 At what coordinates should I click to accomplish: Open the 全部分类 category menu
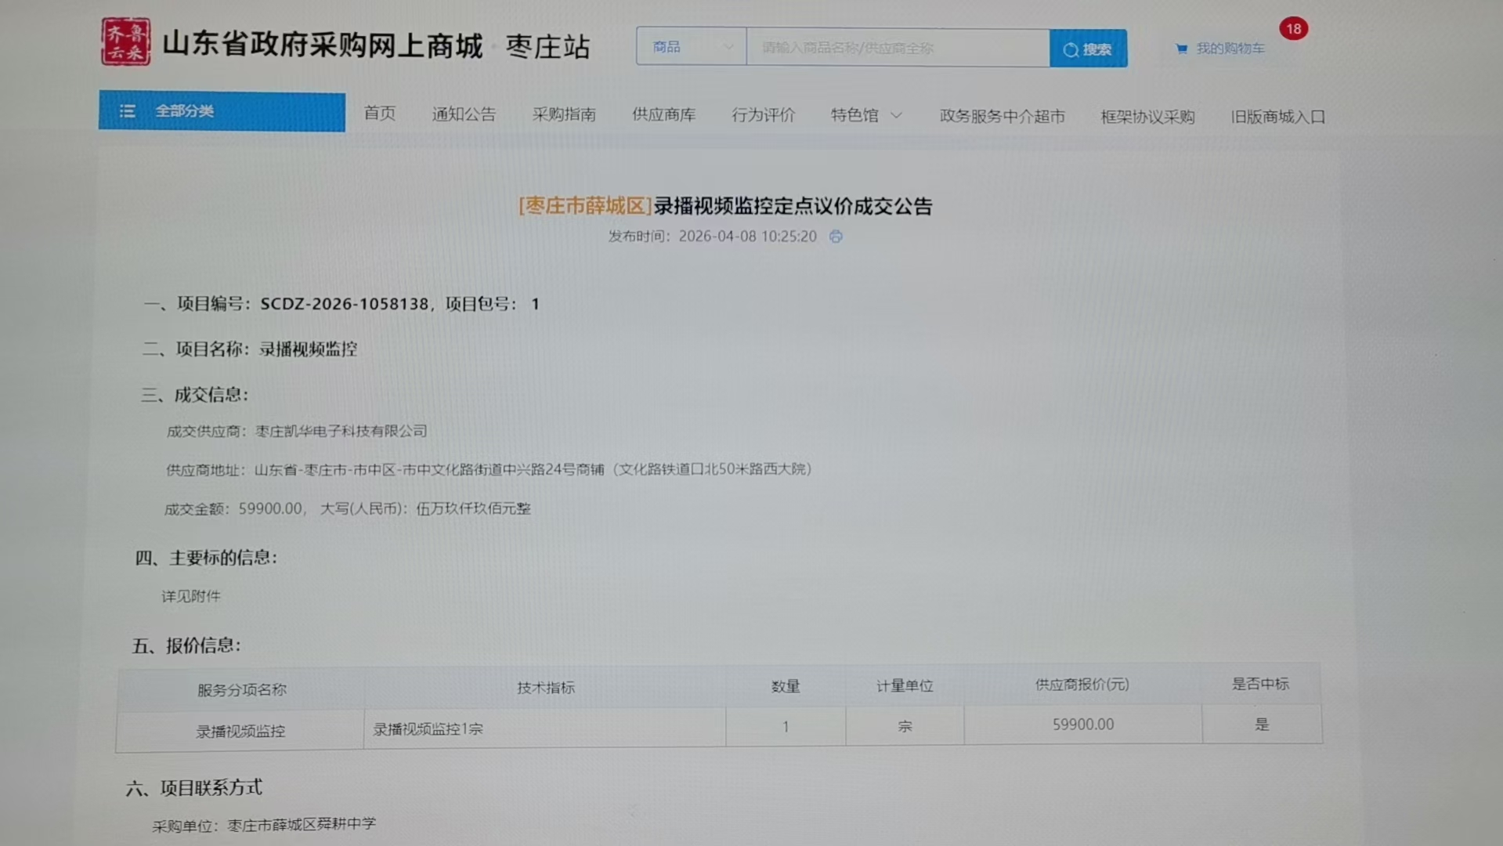pyautogui.click(x=222, y=111)
